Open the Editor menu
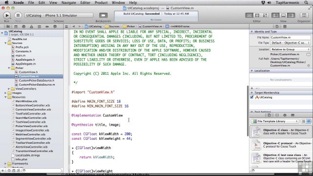313x176 pixels. (x=85, y=2)
